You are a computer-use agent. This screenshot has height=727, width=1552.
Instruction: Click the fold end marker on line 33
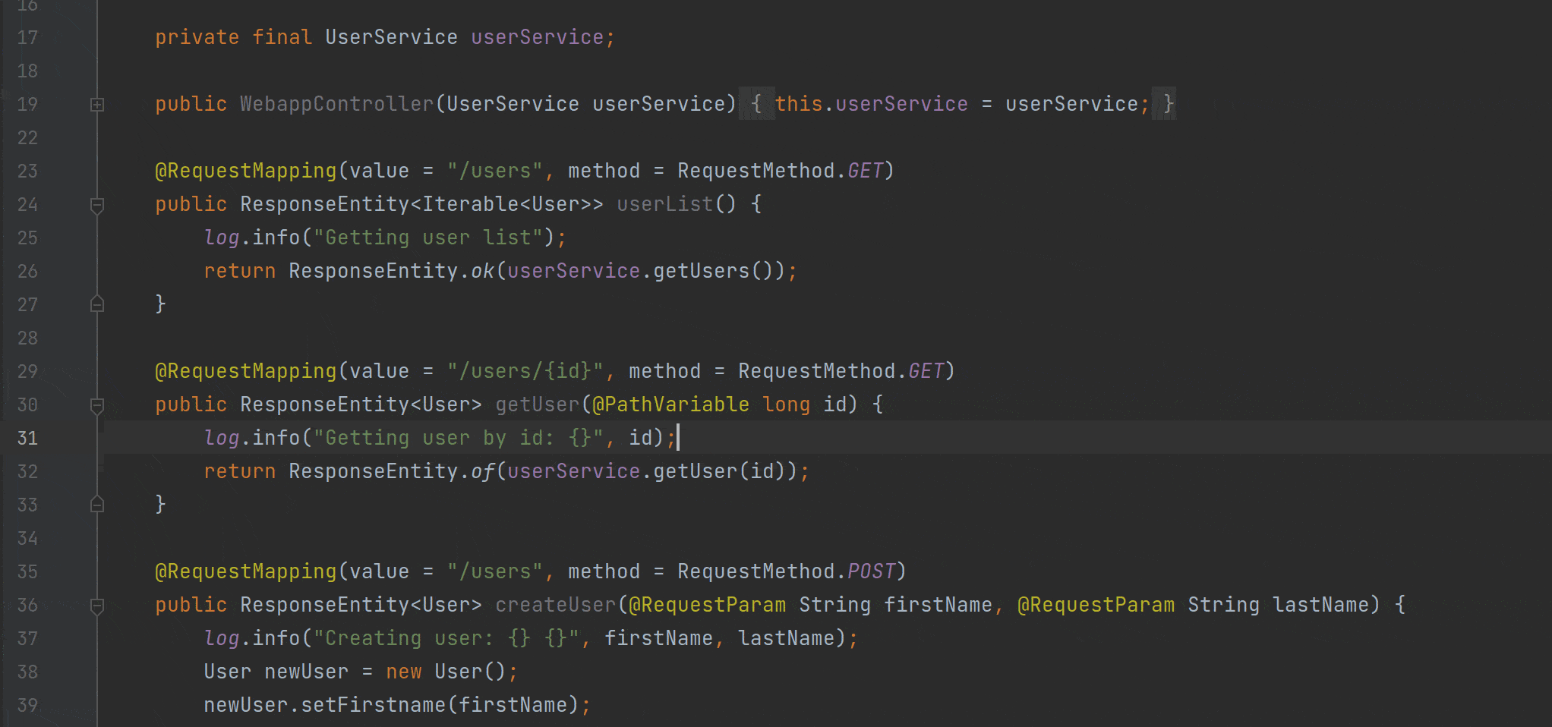tap(97, 505)
